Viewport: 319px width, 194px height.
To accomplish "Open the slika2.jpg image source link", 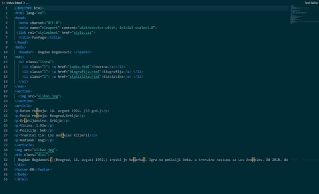I will click(x=44, y=150).
